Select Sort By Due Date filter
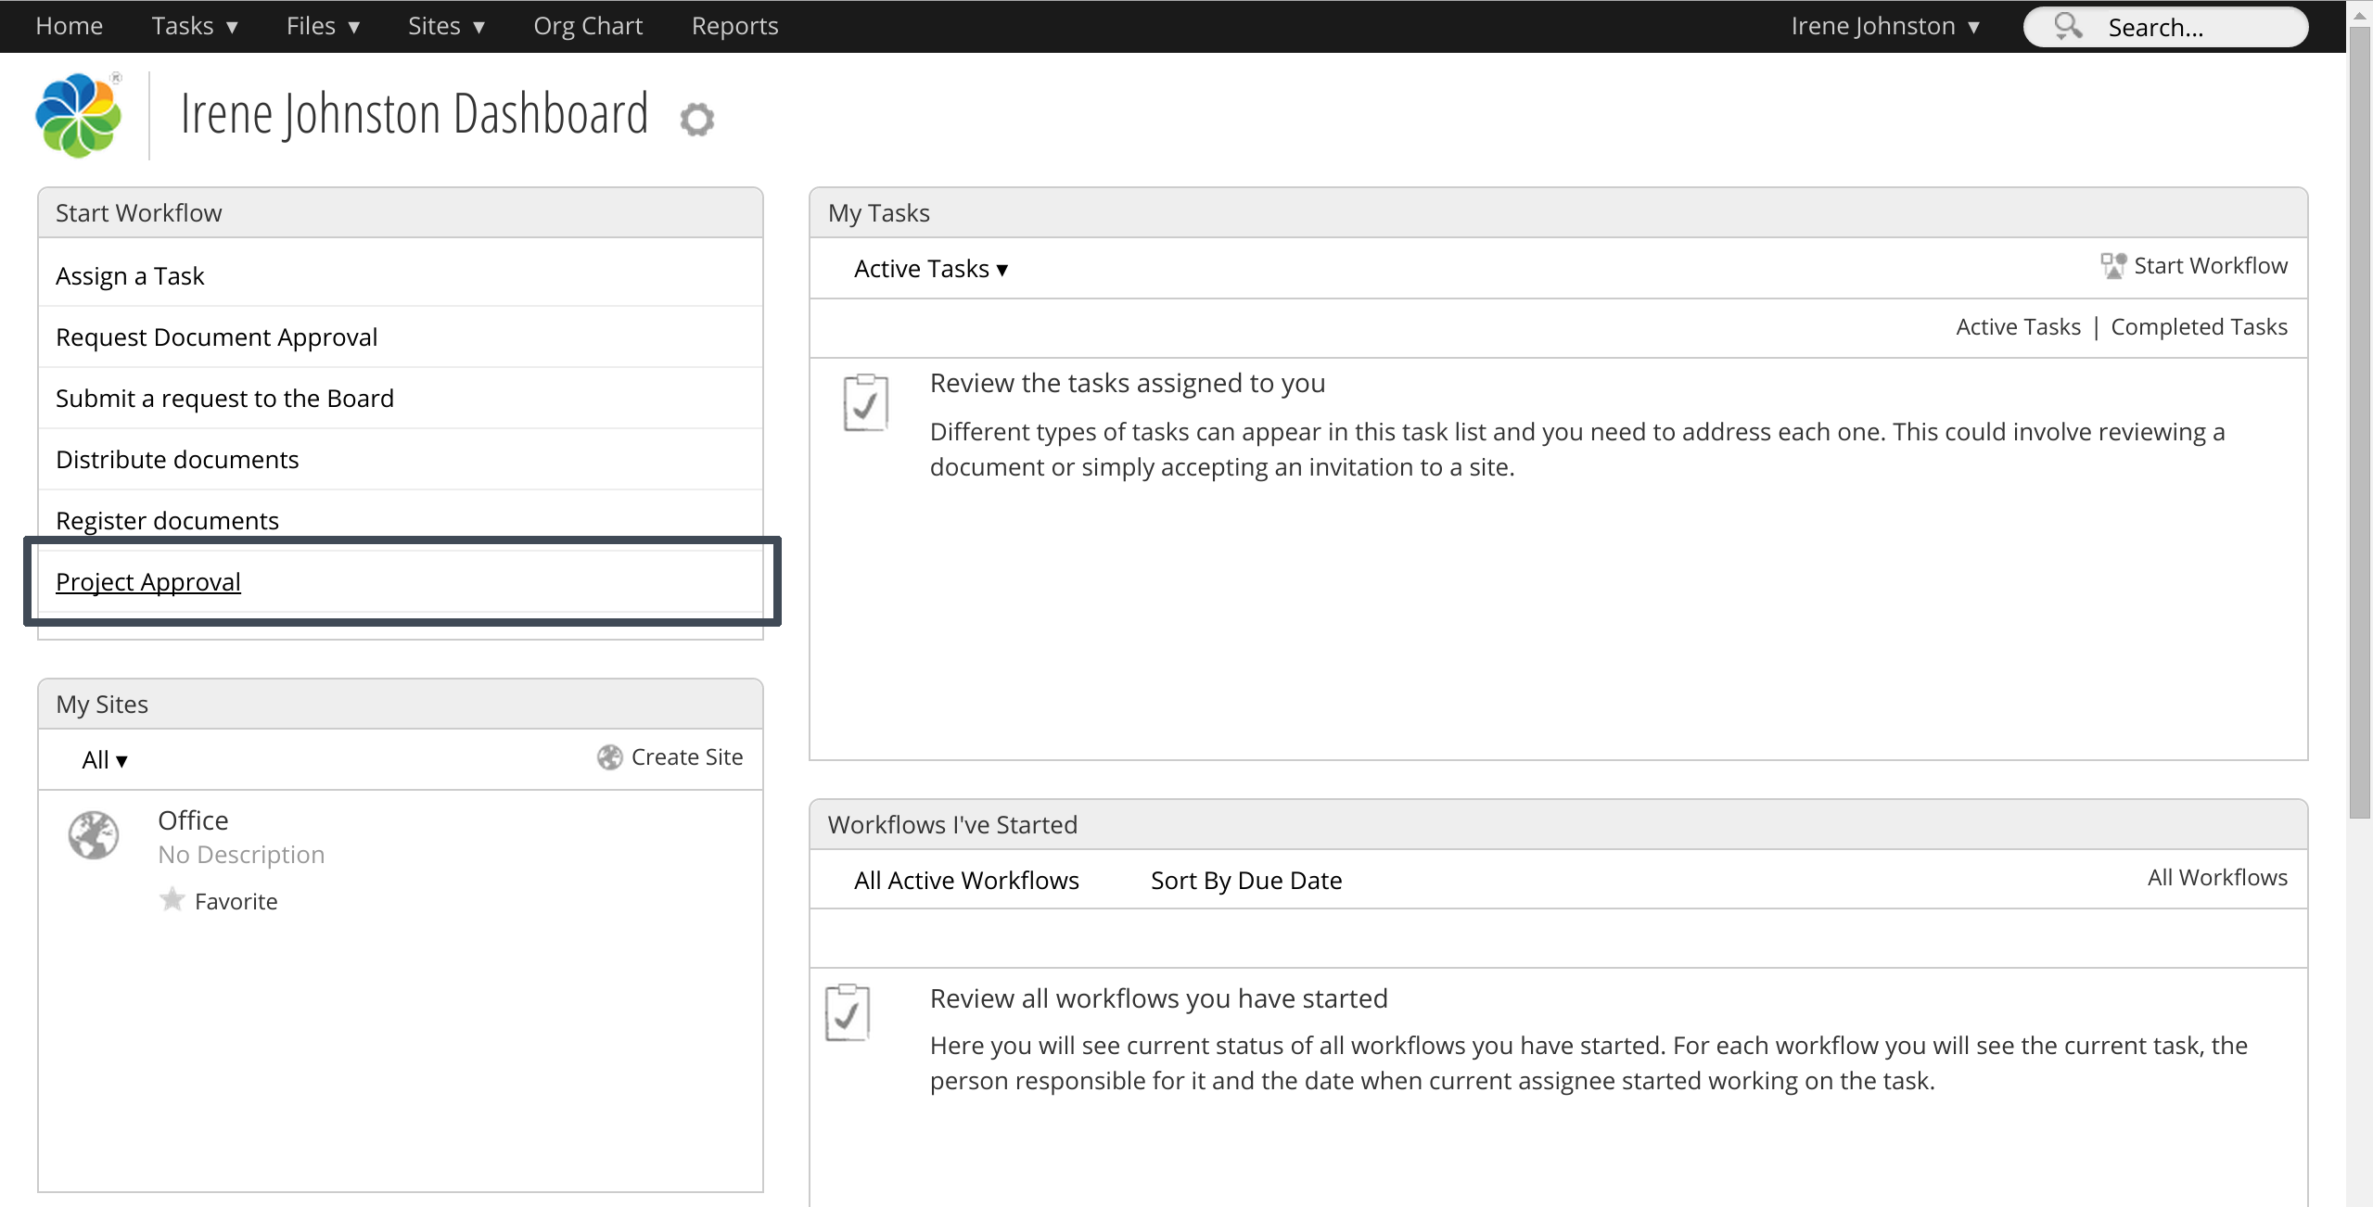This screenshot has height=1207, width=2373. click(1245, 881)
